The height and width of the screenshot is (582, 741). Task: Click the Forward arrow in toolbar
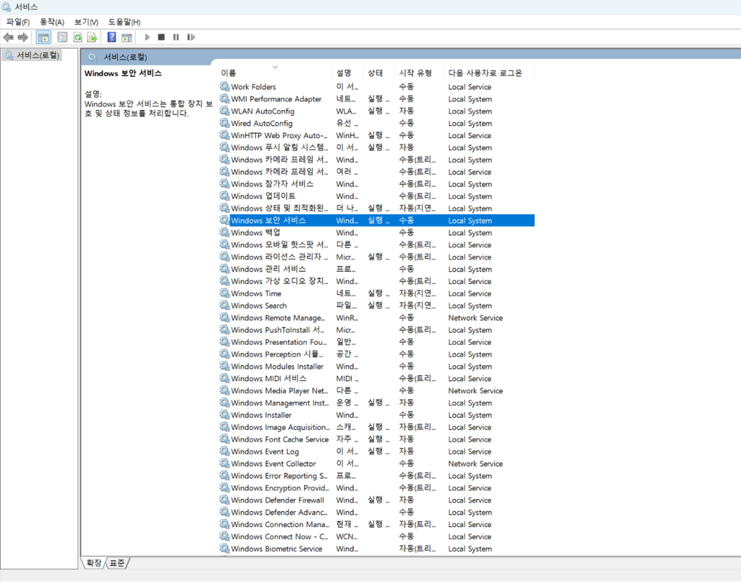[22, 38]
